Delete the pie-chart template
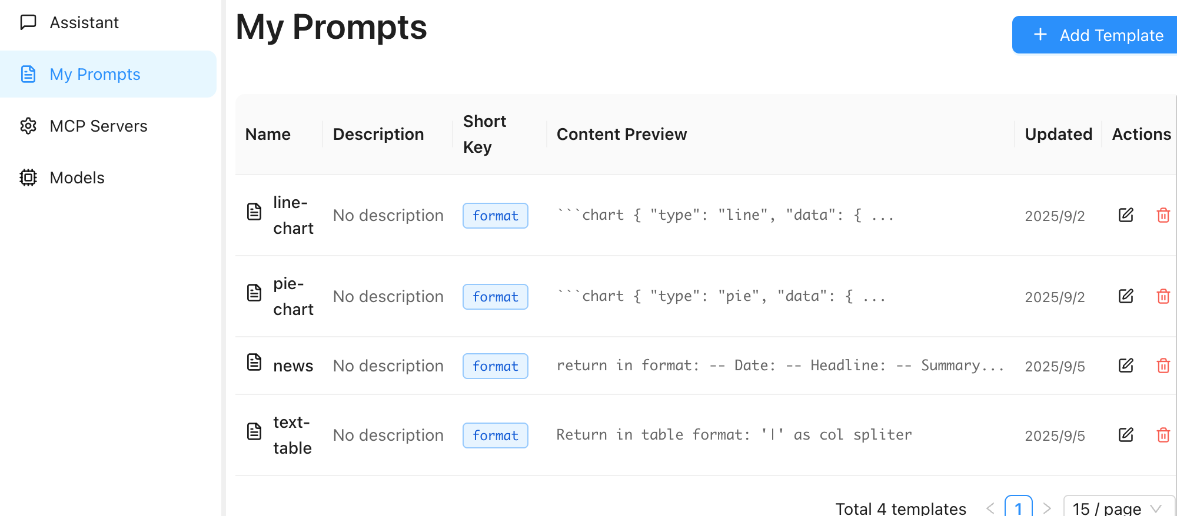Image resolution: width=1177 pixels, height=516 pixels. pyautogui.click(x=1163, y=296)
